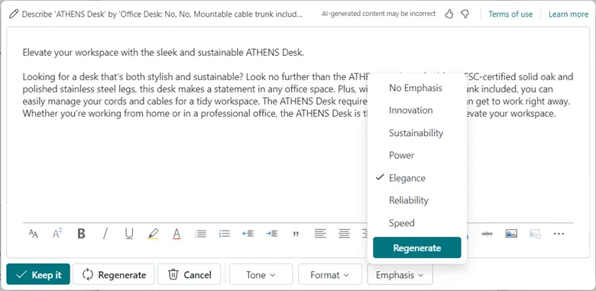Choose No Emphasis option
596x291 pixels.
(x=416, y=88)
